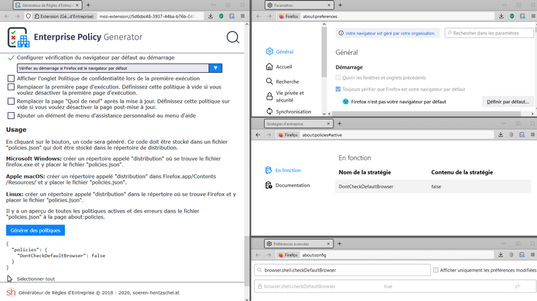Viewport: 537px width, 301px height.
Task: Toggle Toujours vérifier que Firefox est navigateur par défaut
Action: [x=338, y=89]
